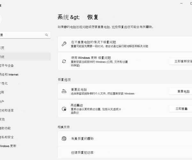This screenshot has width=192, height=160.
Task: Click the 相关支持 section heading
Action: pyautogui.click(x=64, y=127)
